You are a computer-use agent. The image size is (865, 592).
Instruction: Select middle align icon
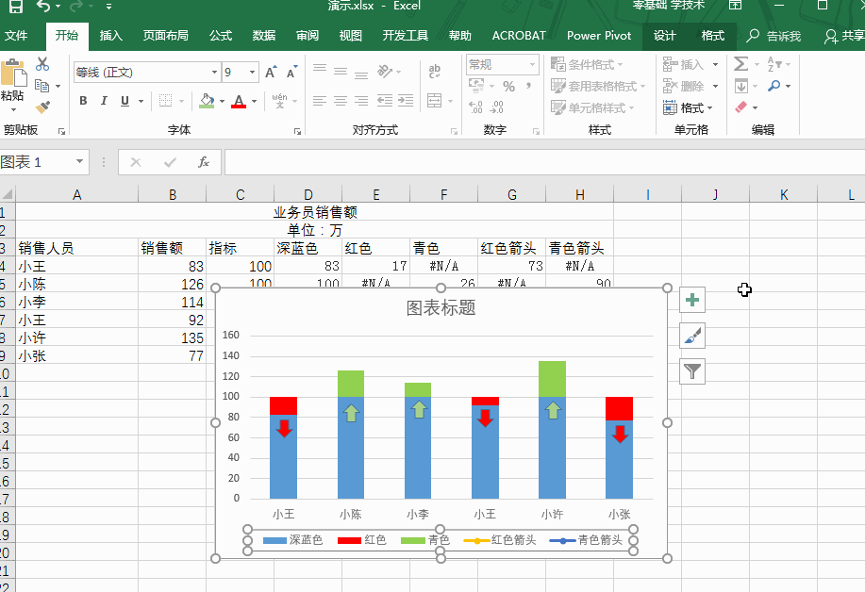(341, 71)
